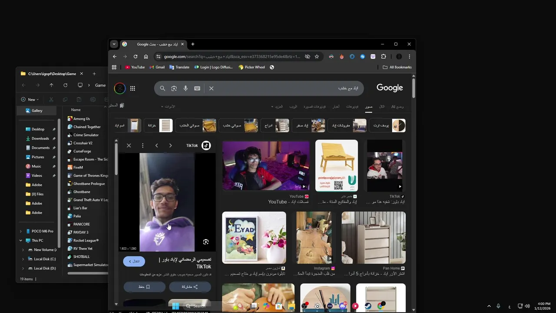
Task: Open the flame extension icon in Chrome toolbar
Action: [x=341, y=57]
